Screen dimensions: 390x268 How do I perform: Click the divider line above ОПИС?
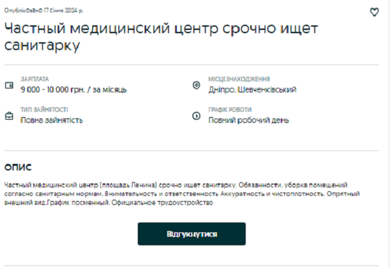click(191, 151)
